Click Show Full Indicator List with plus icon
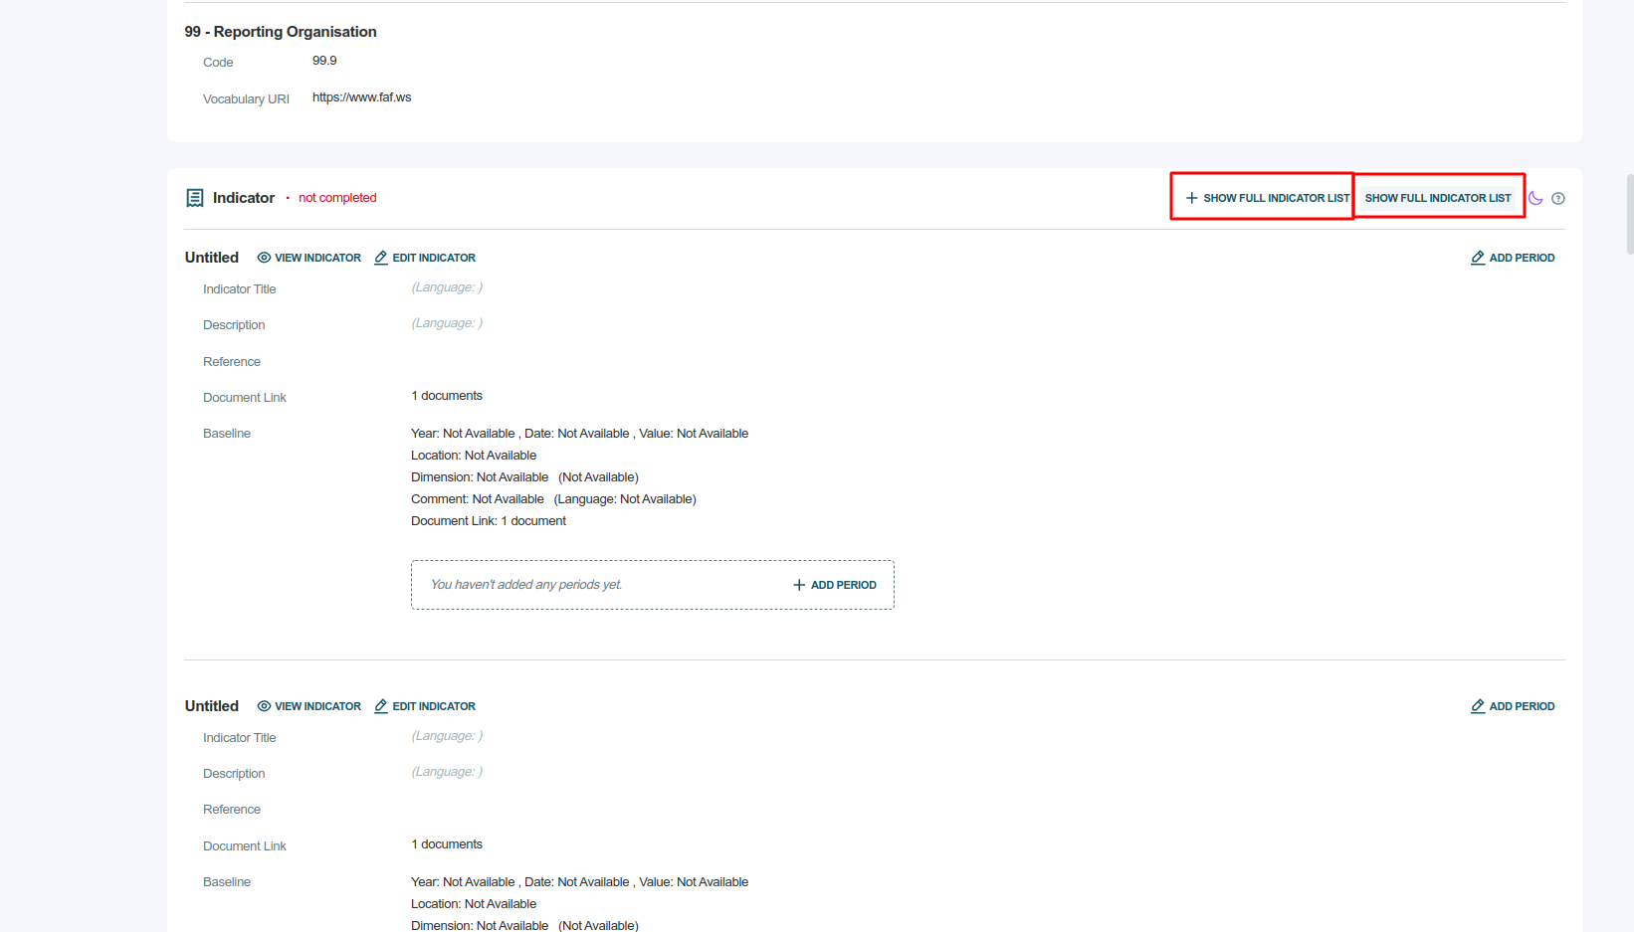Screen dimensions: 1634x932 (1267, 198)
